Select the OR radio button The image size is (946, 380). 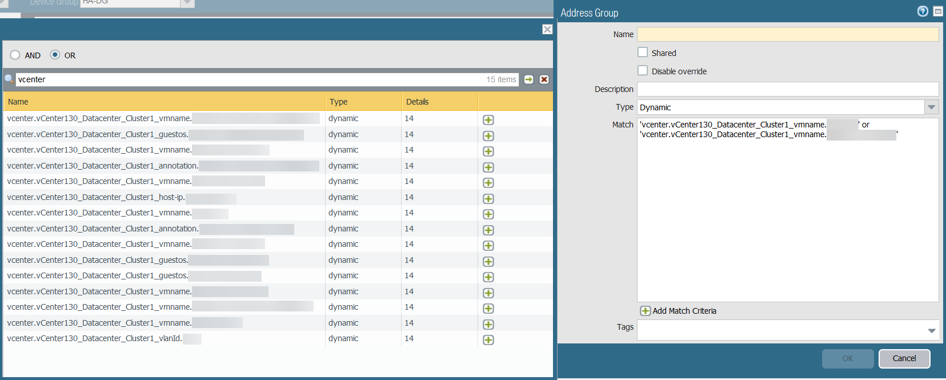click(x=55, y=55)
